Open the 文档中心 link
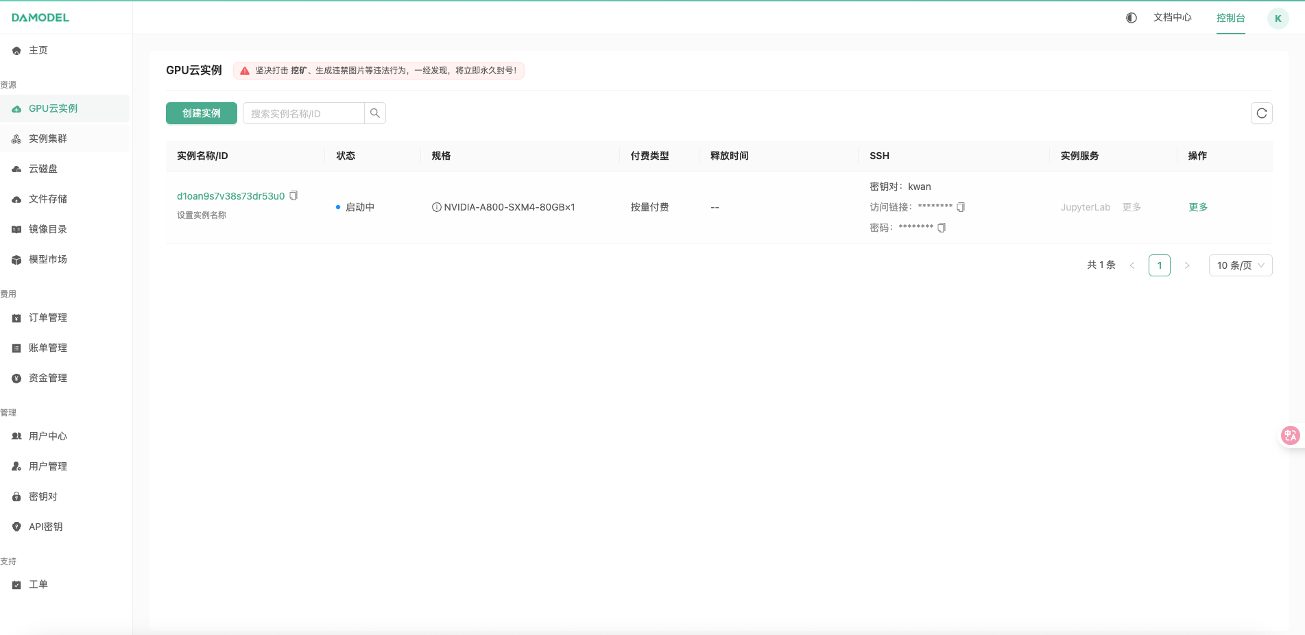Screen dimensions: 1305x635 [1173, 17]
